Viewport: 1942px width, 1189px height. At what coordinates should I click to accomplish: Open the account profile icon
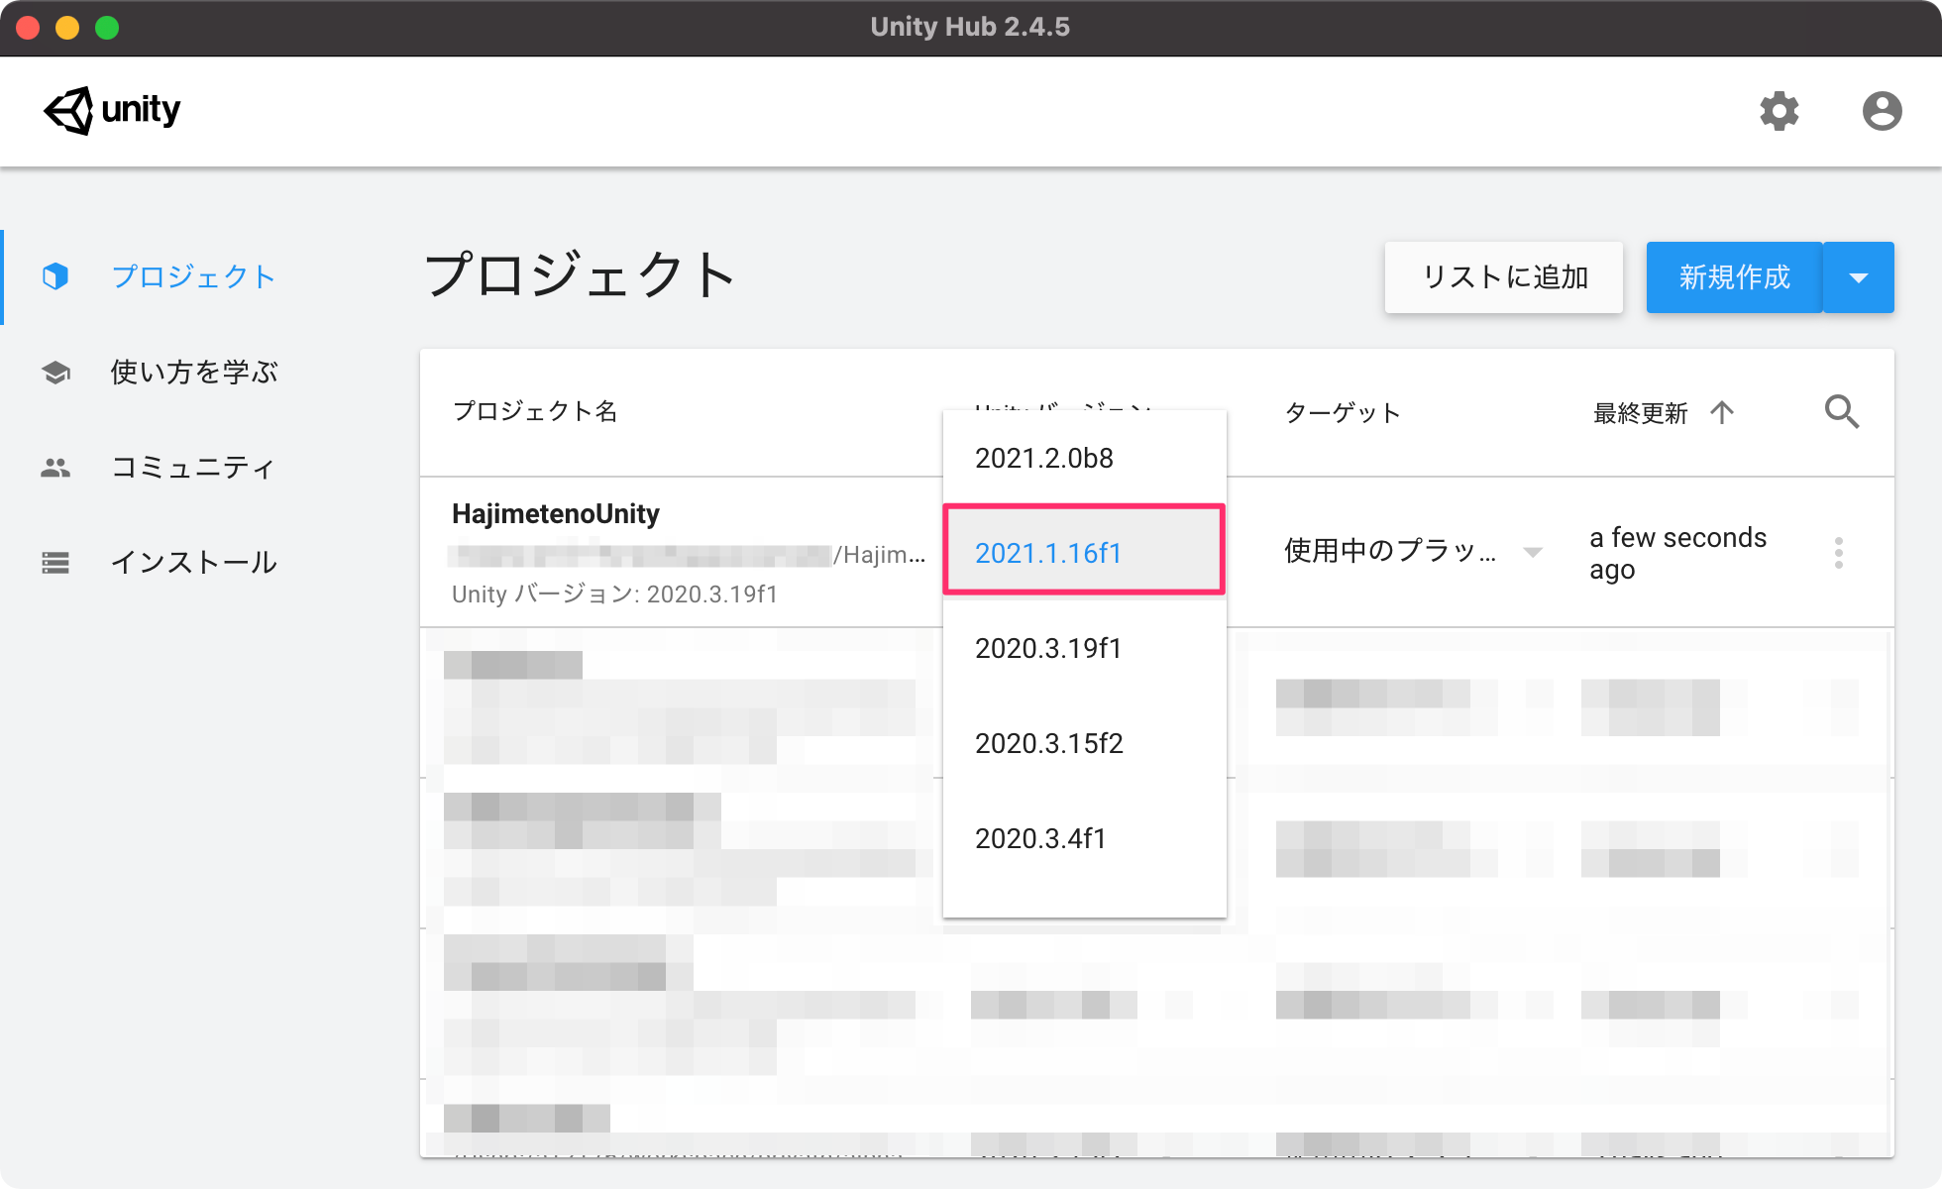[x=1882, y=111]
